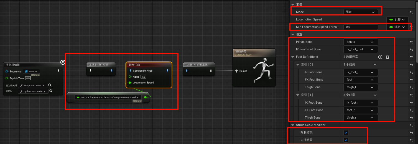Viewport: 418px width, 144px height.
Task: Collapse the 索引 [ 0 ] entry
Action: (297, 64)
